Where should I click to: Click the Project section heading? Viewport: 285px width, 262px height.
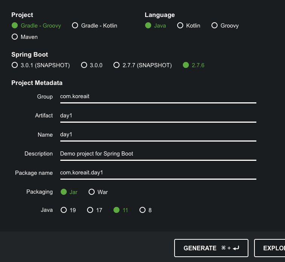(22, 15)
